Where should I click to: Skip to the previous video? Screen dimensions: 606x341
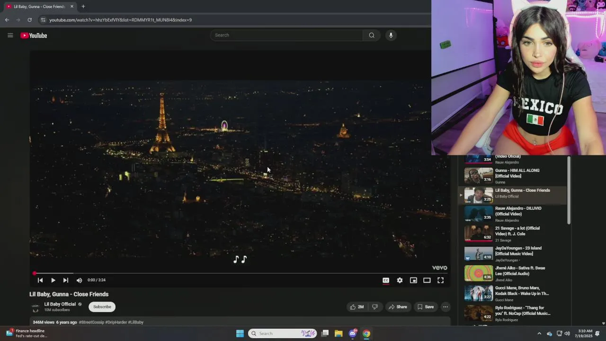40,280
